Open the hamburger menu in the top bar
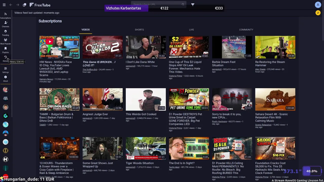The width and height of the screenshot is (324, 182). [4, 5]
